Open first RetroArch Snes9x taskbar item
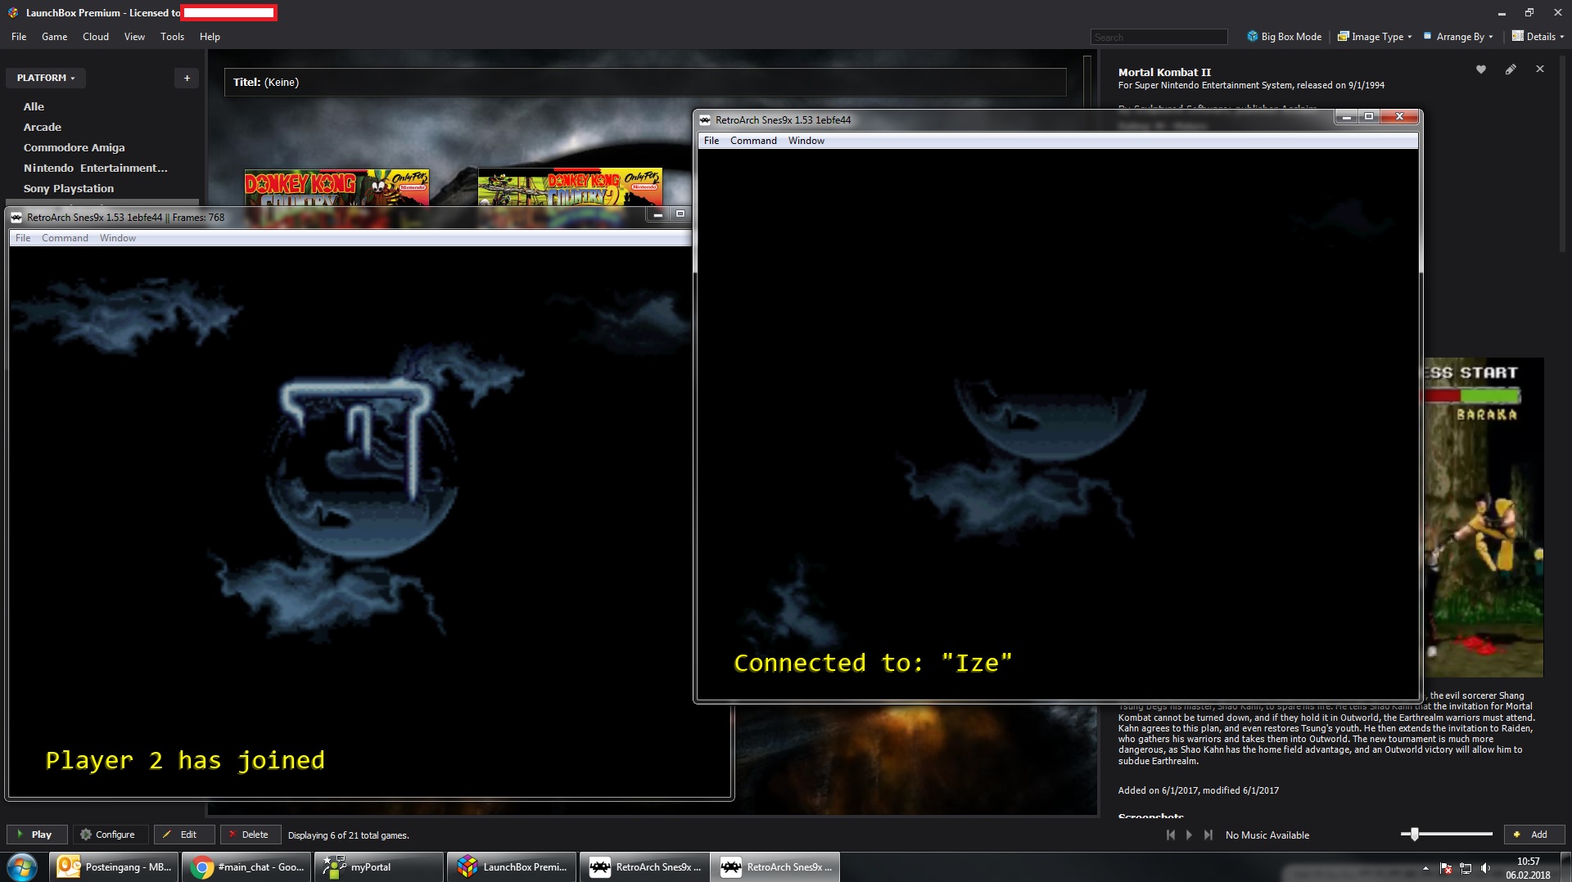Screen dimensions: 1572x882 [644, 867]
